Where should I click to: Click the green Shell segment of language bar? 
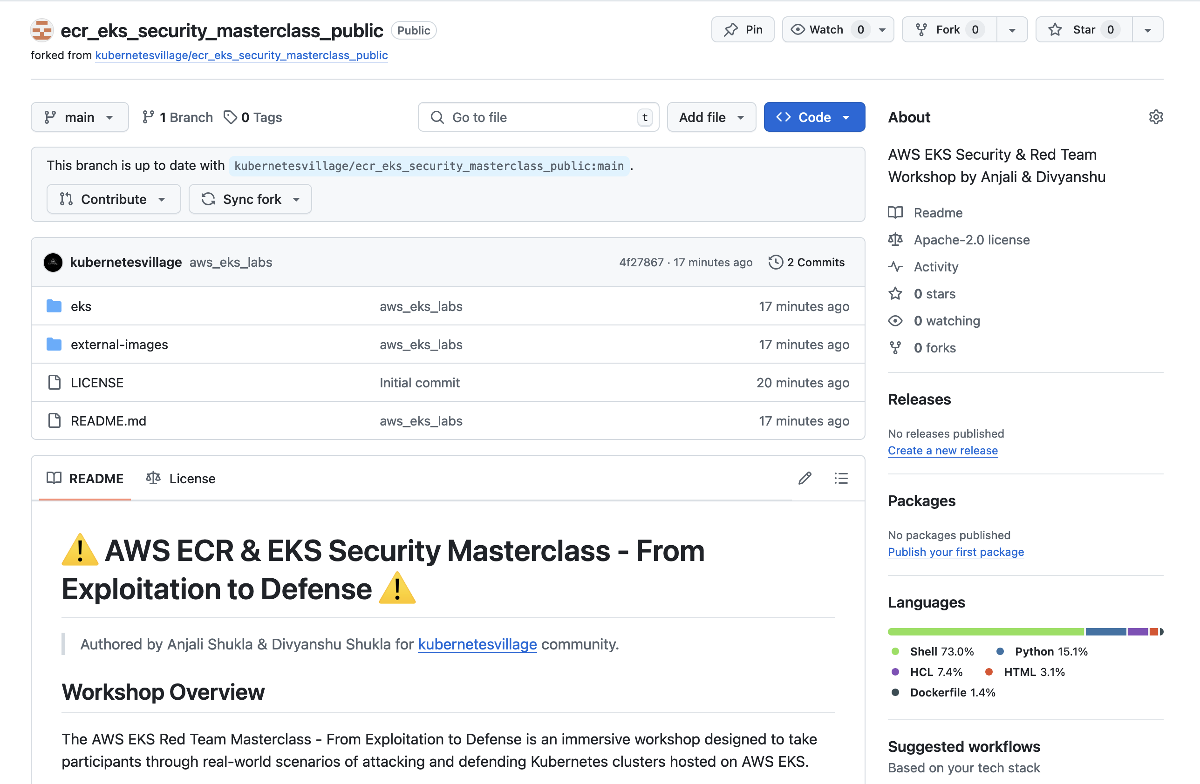986,631
